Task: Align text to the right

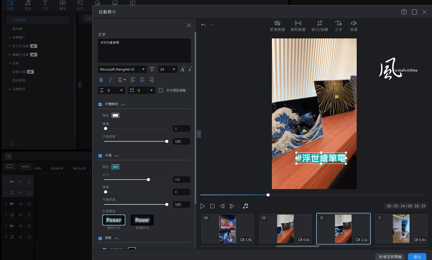Action: pyautogui.click(x=151, y=80)
